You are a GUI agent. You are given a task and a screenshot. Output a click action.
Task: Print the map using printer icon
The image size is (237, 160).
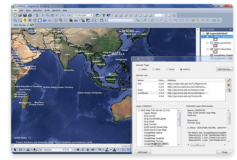pyautogui.click(x=30, y=15)
